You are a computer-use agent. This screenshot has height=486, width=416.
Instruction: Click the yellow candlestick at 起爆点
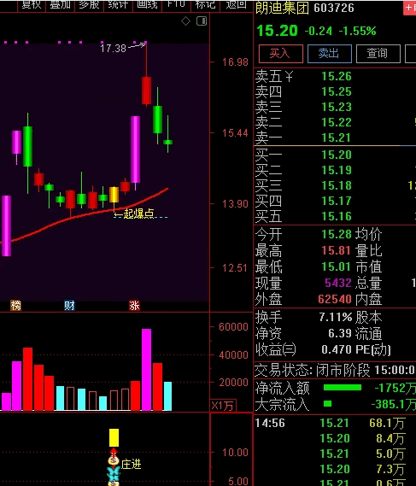click(114, 195)
